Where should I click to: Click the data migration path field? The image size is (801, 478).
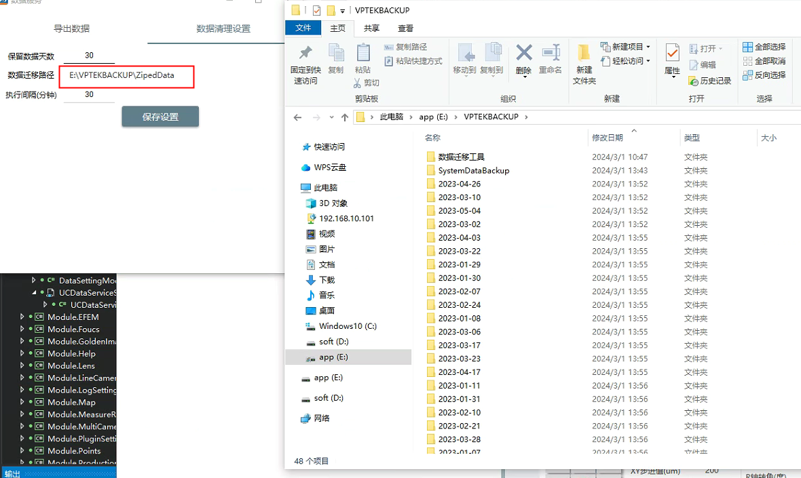(x=127, y=76)
